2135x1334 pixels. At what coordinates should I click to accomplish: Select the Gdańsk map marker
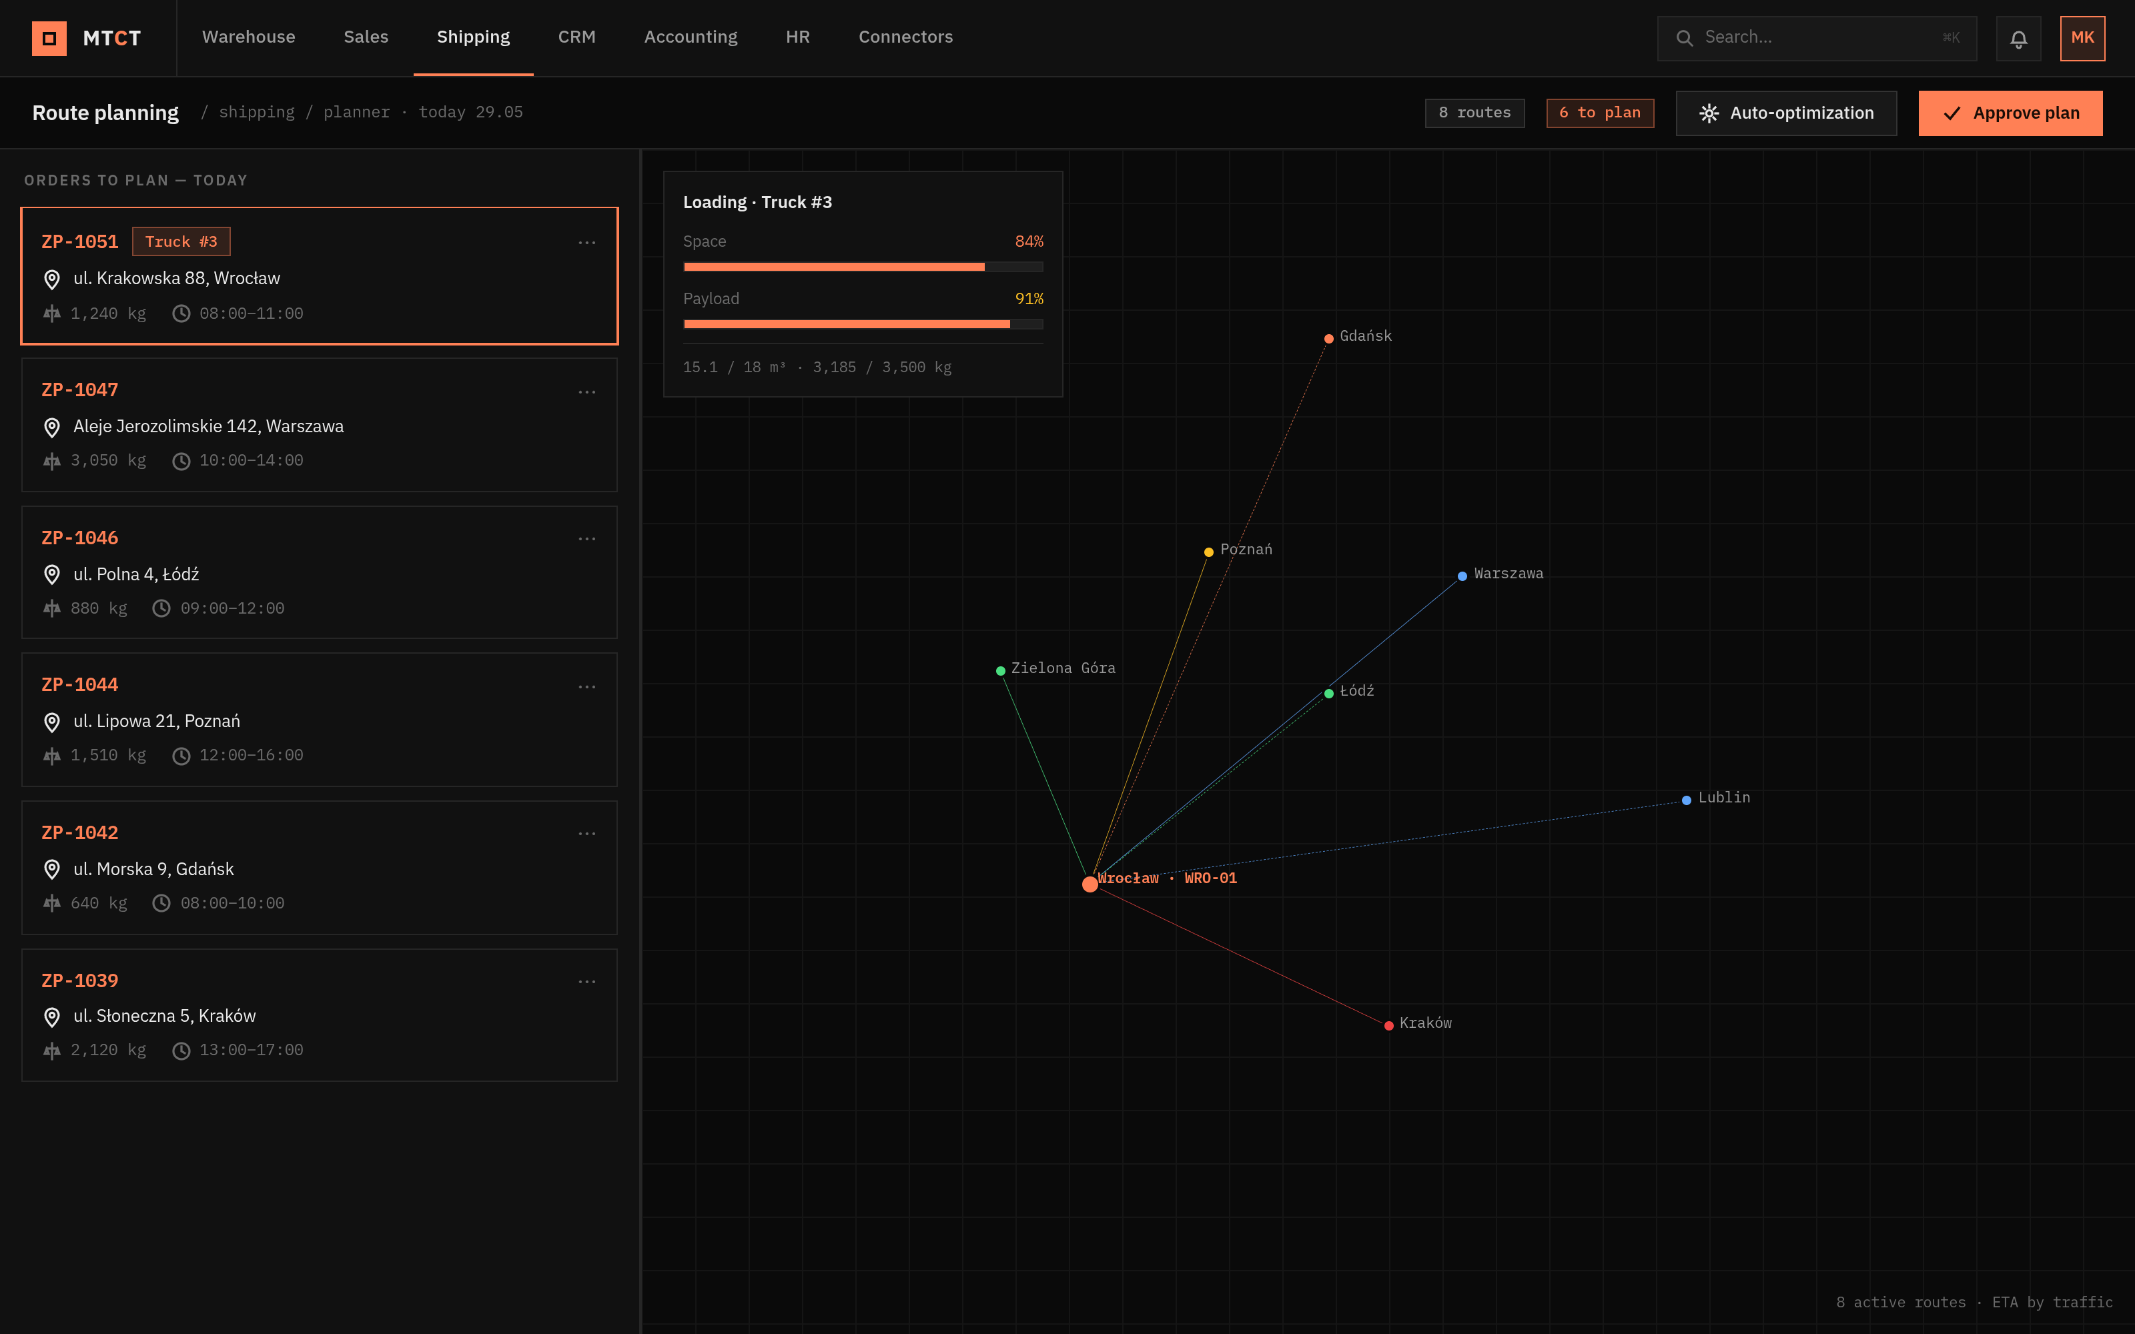coord(1328,339)
